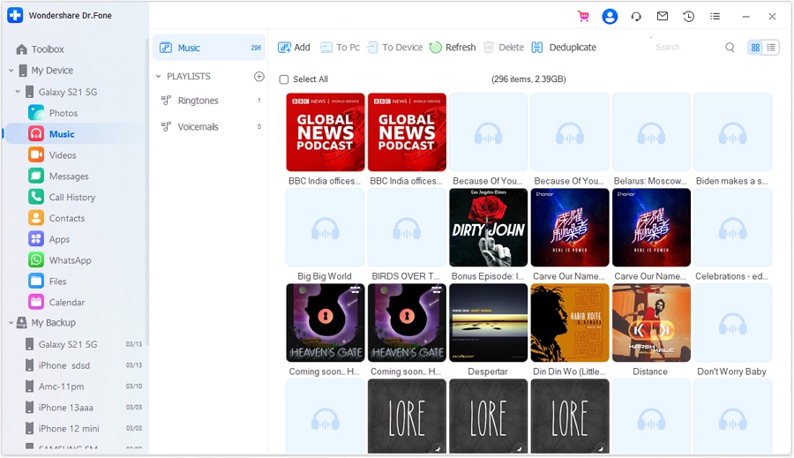Switch to list view
Viewport: 794px width, 458px height.
(771, 47)
